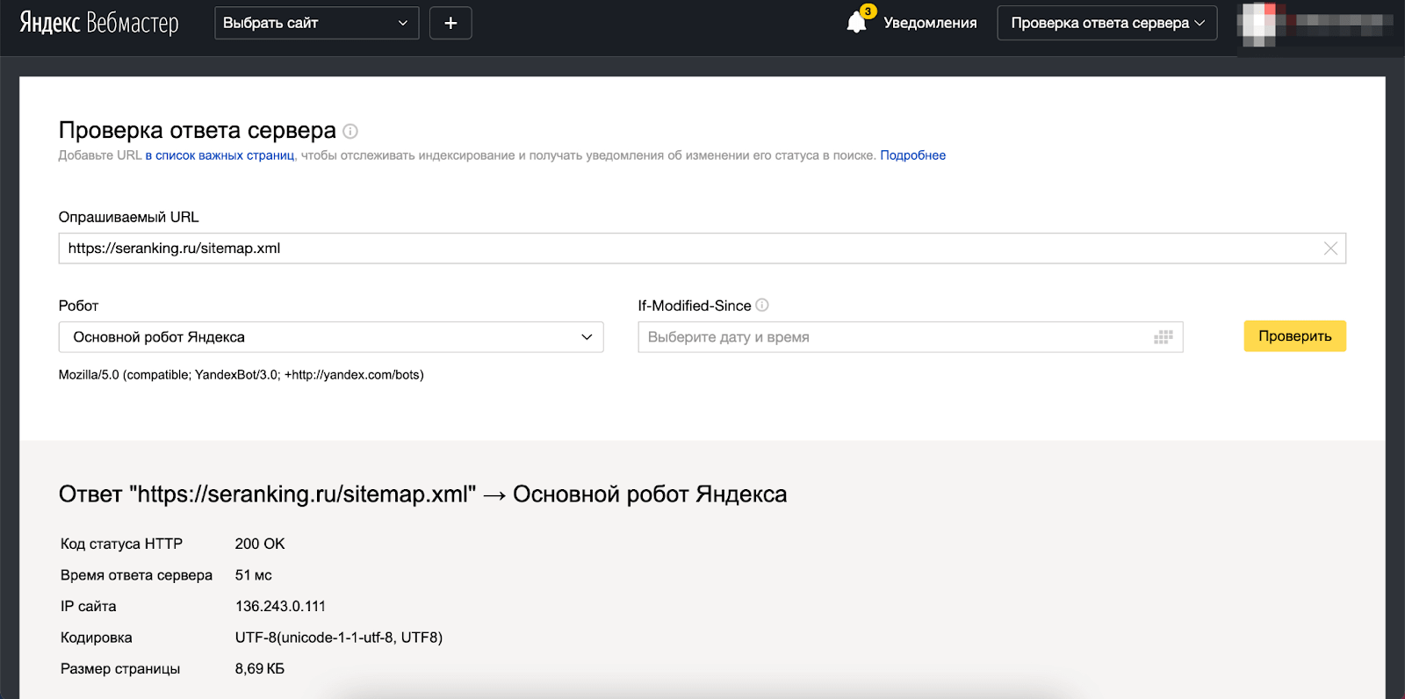Click the Кодировка label
This screenshot has width=1405, height=699.
96,638
